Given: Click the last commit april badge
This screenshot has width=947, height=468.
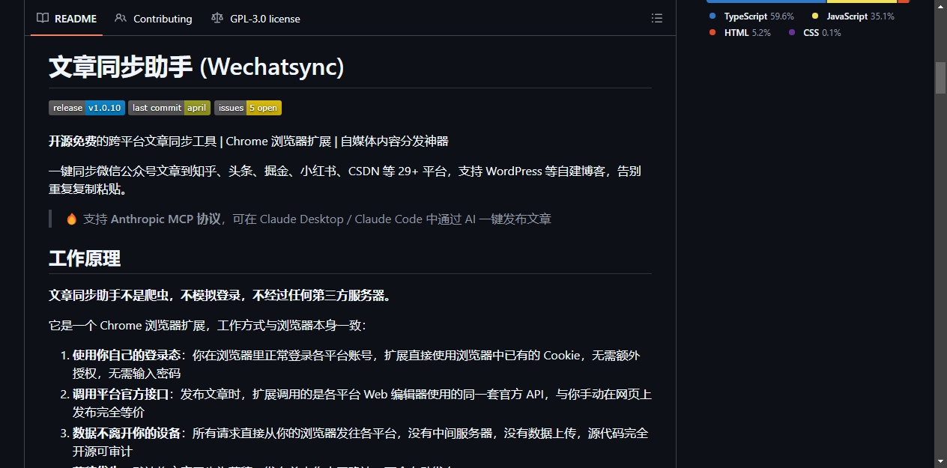Looking at the screenshot, I should [x=169, y=108].
